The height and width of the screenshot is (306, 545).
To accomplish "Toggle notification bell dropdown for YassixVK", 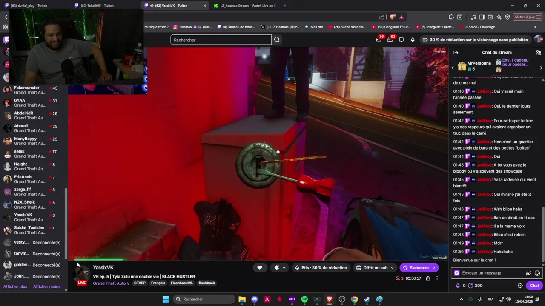I will pos(280,268).
